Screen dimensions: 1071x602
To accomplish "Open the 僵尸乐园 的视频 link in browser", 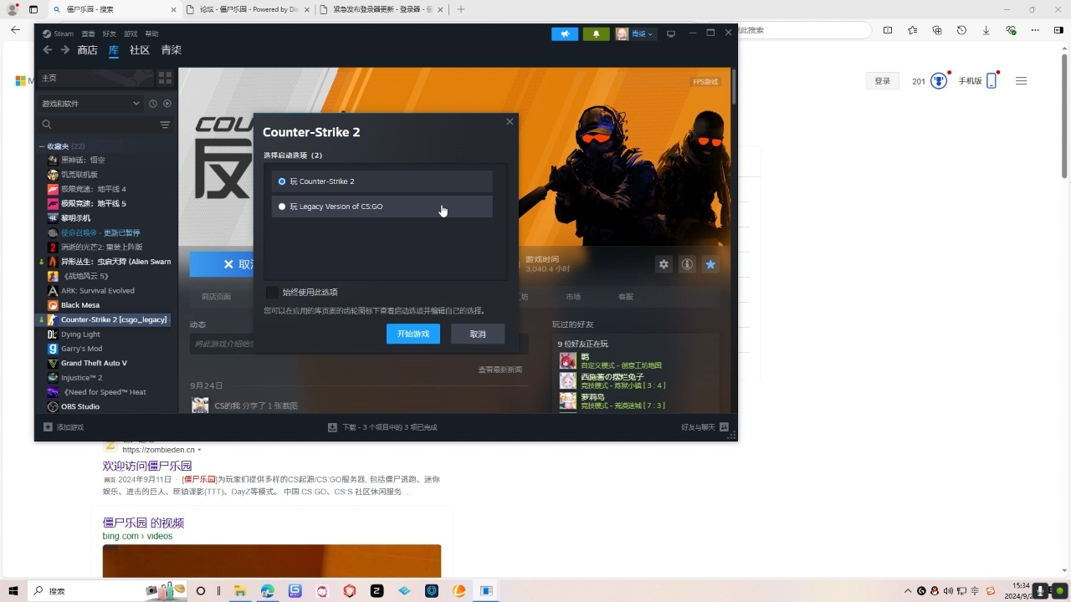I will tap(143, 523).
